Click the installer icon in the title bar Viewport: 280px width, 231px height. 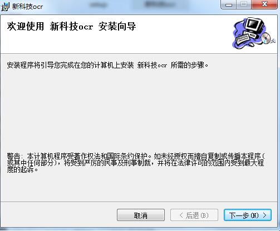pos(5,7)
